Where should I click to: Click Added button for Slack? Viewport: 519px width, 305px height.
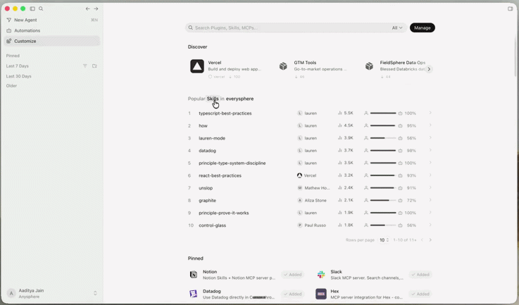pyautogui.click(x=420, y=275)
